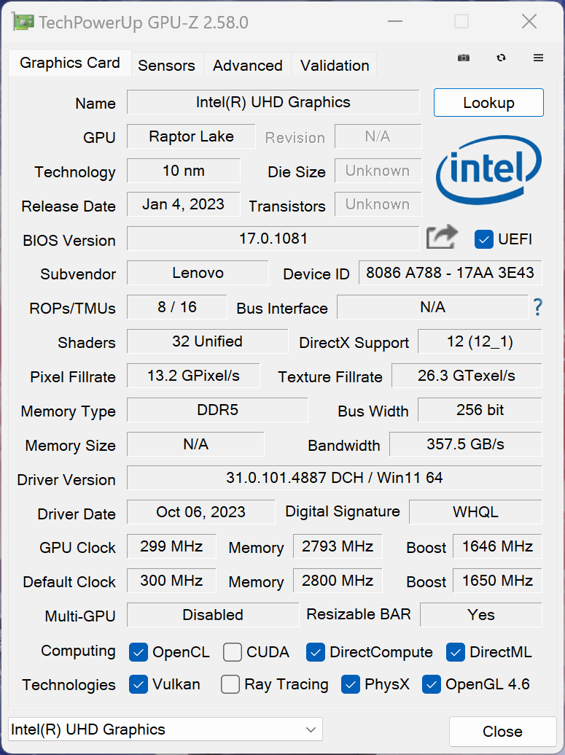
Task: Click the Bus Interface question mark icon
Action: point(538,307)
